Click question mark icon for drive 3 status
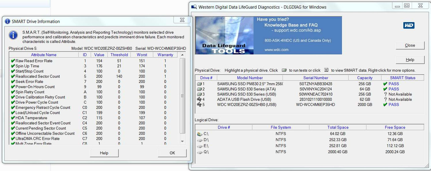This screenshot has width=431, height=171. click(x=385, y=94)
